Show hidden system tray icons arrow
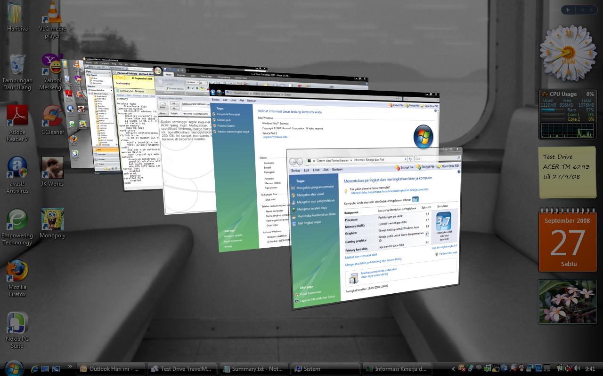This screenshot has width=603, height=376. pyautogui.click(x=454, y=369)
